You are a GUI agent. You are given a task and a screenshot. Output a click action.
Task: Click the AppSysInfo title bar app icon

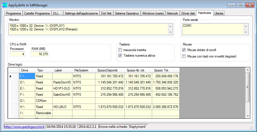point(5,5)
